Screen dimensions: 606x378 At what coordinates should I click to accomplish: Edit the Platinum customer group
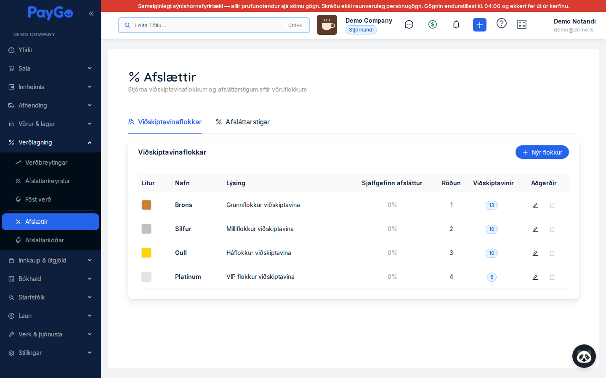point(535,277)
